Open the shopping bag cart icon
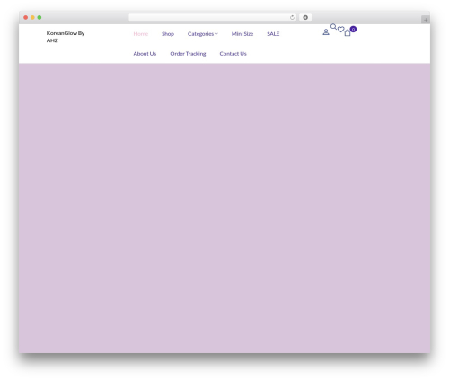This screenshot has height=380, width=449. (348, 33)
